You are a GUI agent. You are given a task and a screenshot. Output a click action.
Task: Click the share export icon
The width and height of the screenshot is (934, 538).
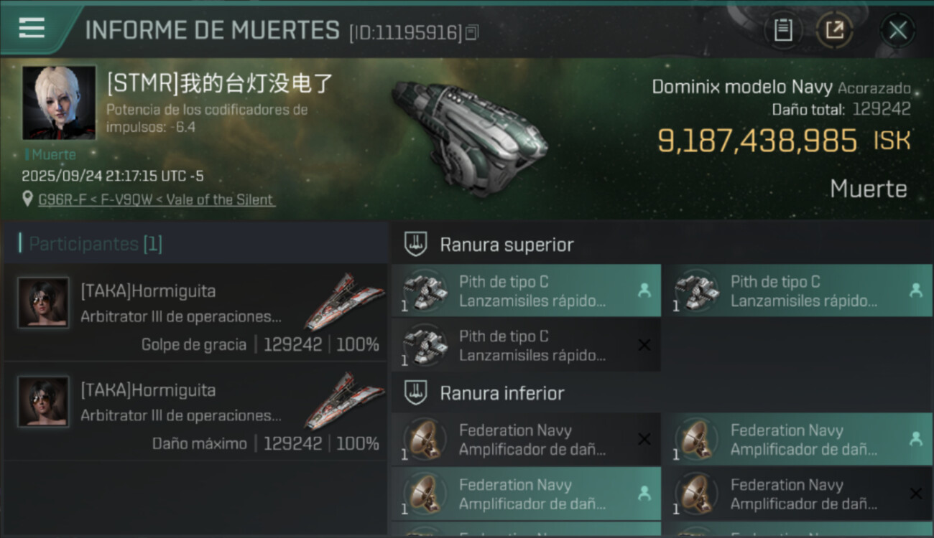(834, 30)
